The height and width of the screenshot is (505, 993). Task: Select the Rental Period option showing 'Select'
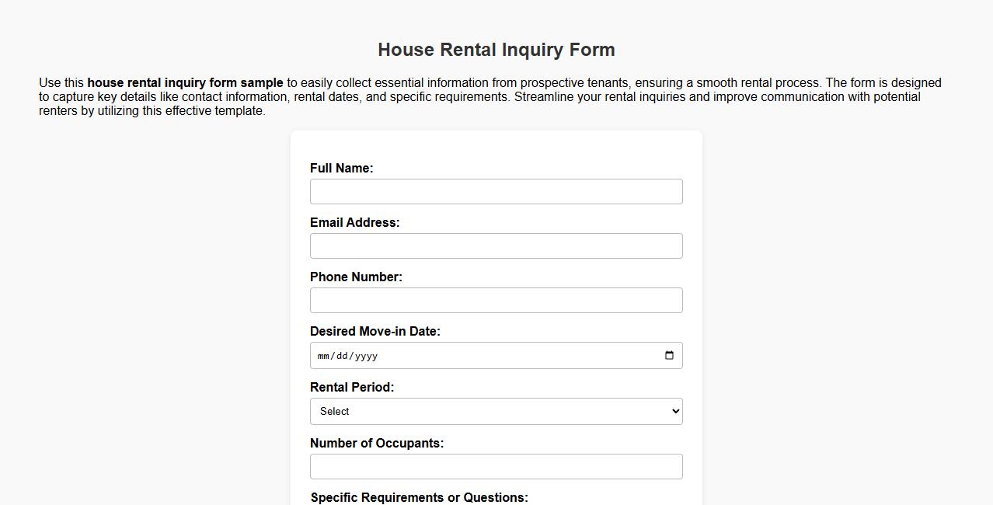click(336, 411)
